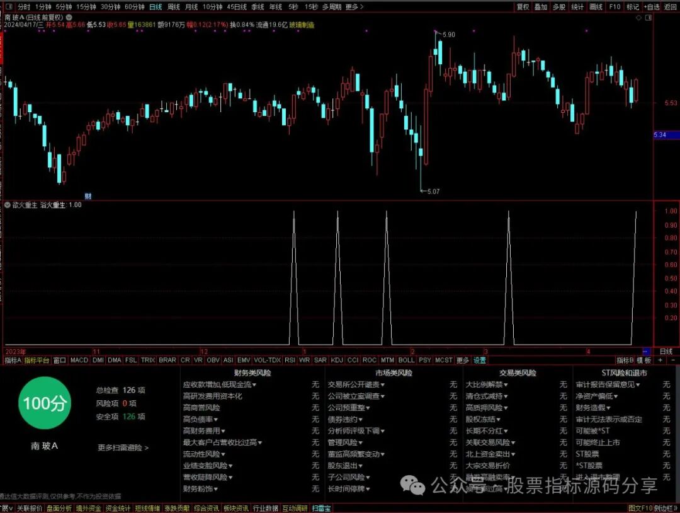Viewport: 680px width, 513px height.
Task: Open the 行业数据 bottom tab
Action: (x=266, y=508)
